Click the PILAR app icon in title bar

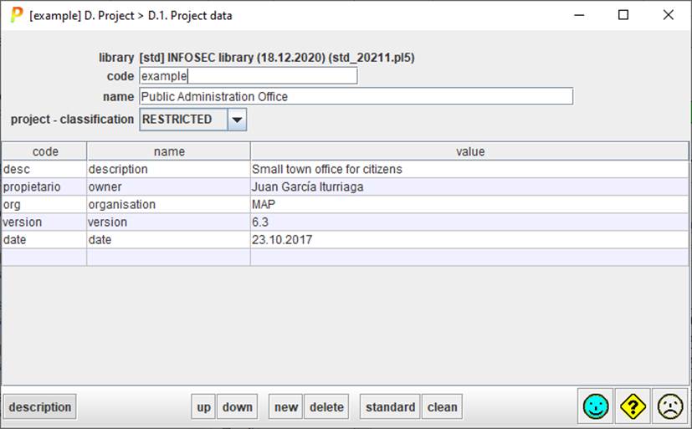click(16, 15)
